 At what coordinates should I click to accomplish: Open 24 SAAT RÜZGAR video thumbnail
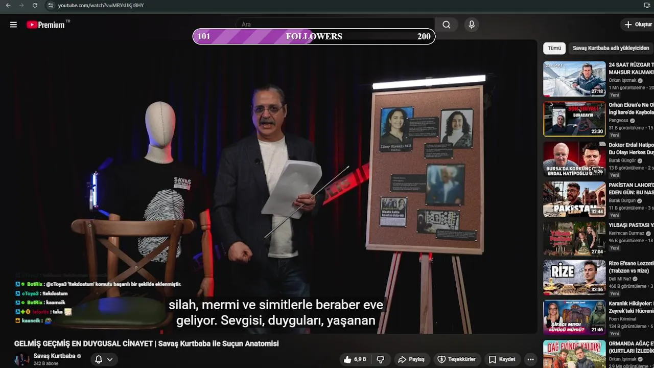[574, 79]
